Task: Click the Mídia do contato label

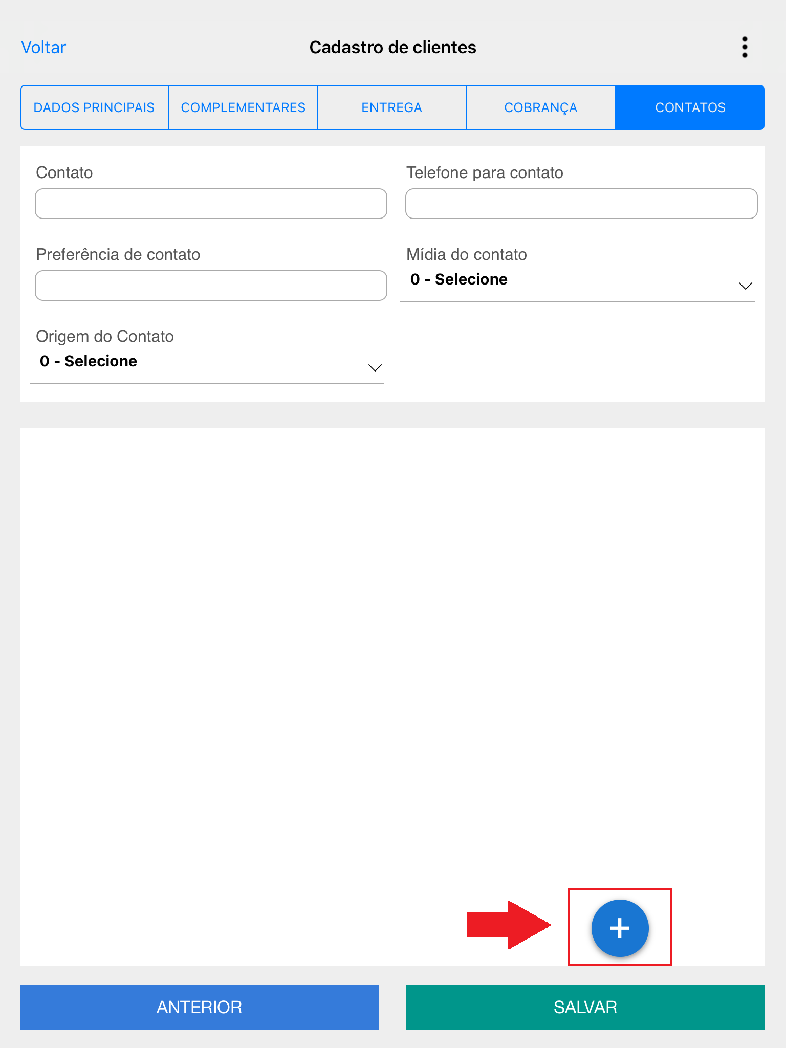Action: [466, 254]
